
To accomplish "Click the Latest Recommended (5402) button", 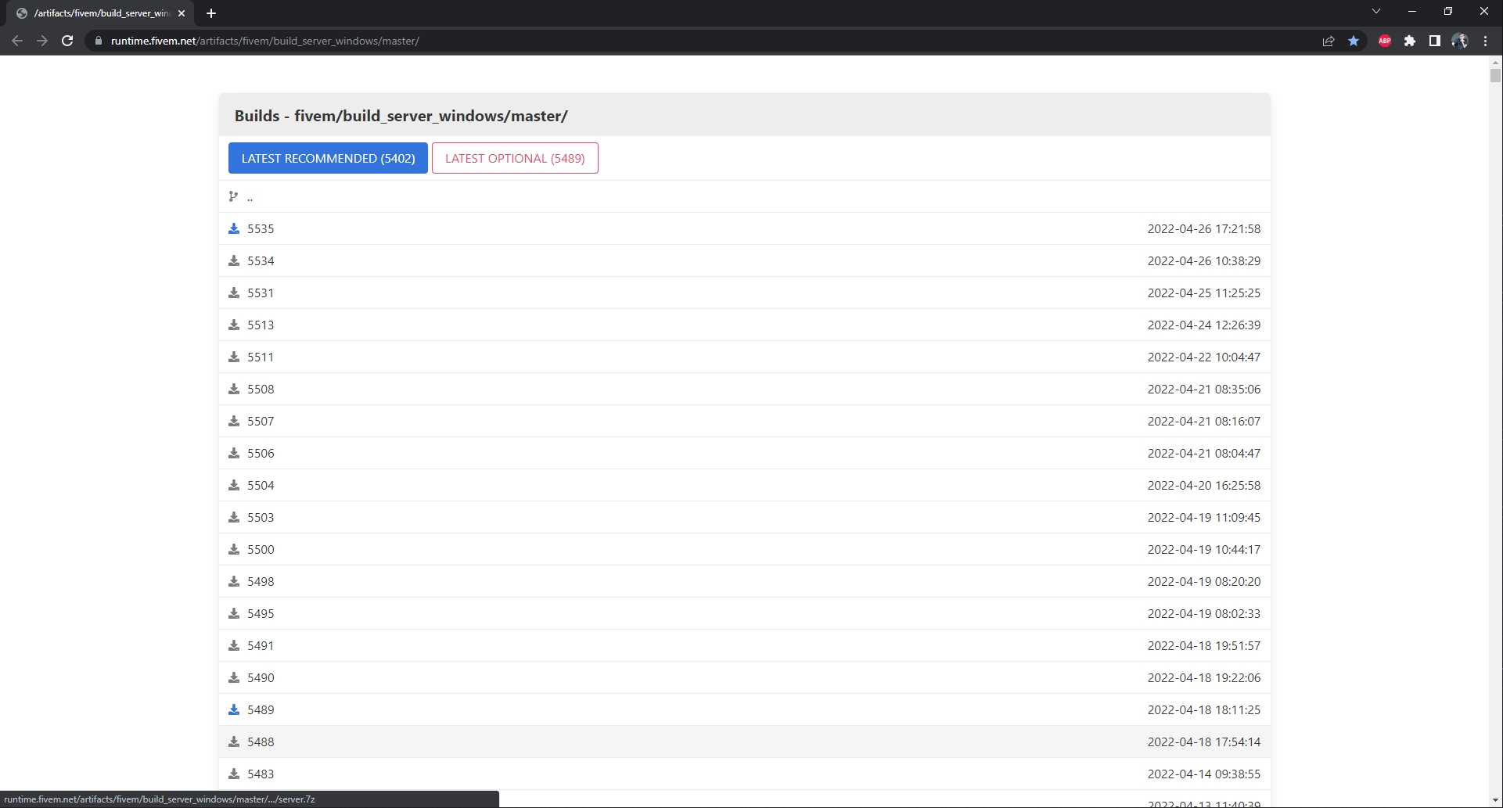I will [328, 158].
